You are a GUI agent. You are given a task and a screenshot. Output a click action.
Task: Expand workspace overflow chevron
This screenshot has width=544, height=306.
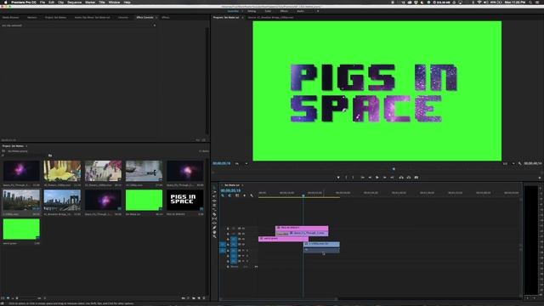[x=318, y=11]
